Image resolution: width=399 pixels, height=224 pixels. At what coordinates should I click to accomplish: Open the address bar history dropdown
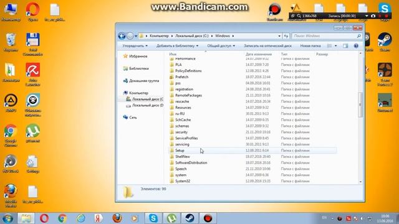pyautogui.click(x=279, y=36)
